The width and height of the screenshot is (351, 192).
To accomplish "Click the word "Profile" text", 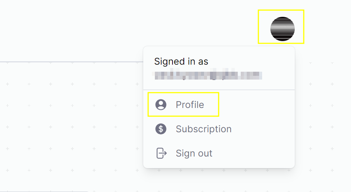I will coord(190,105).
